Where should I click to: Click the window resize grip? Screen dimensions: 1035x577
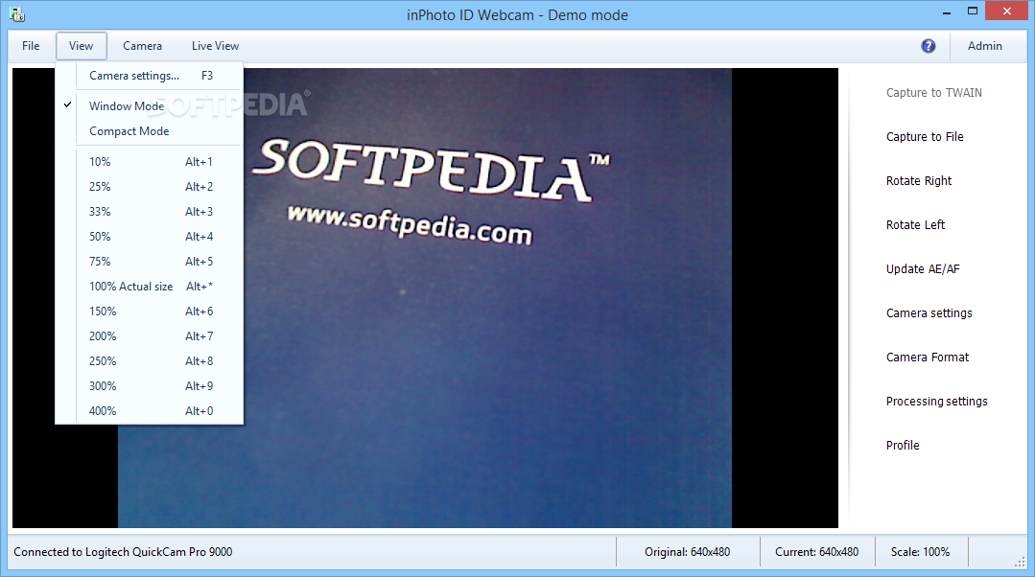pos(1021,562)
